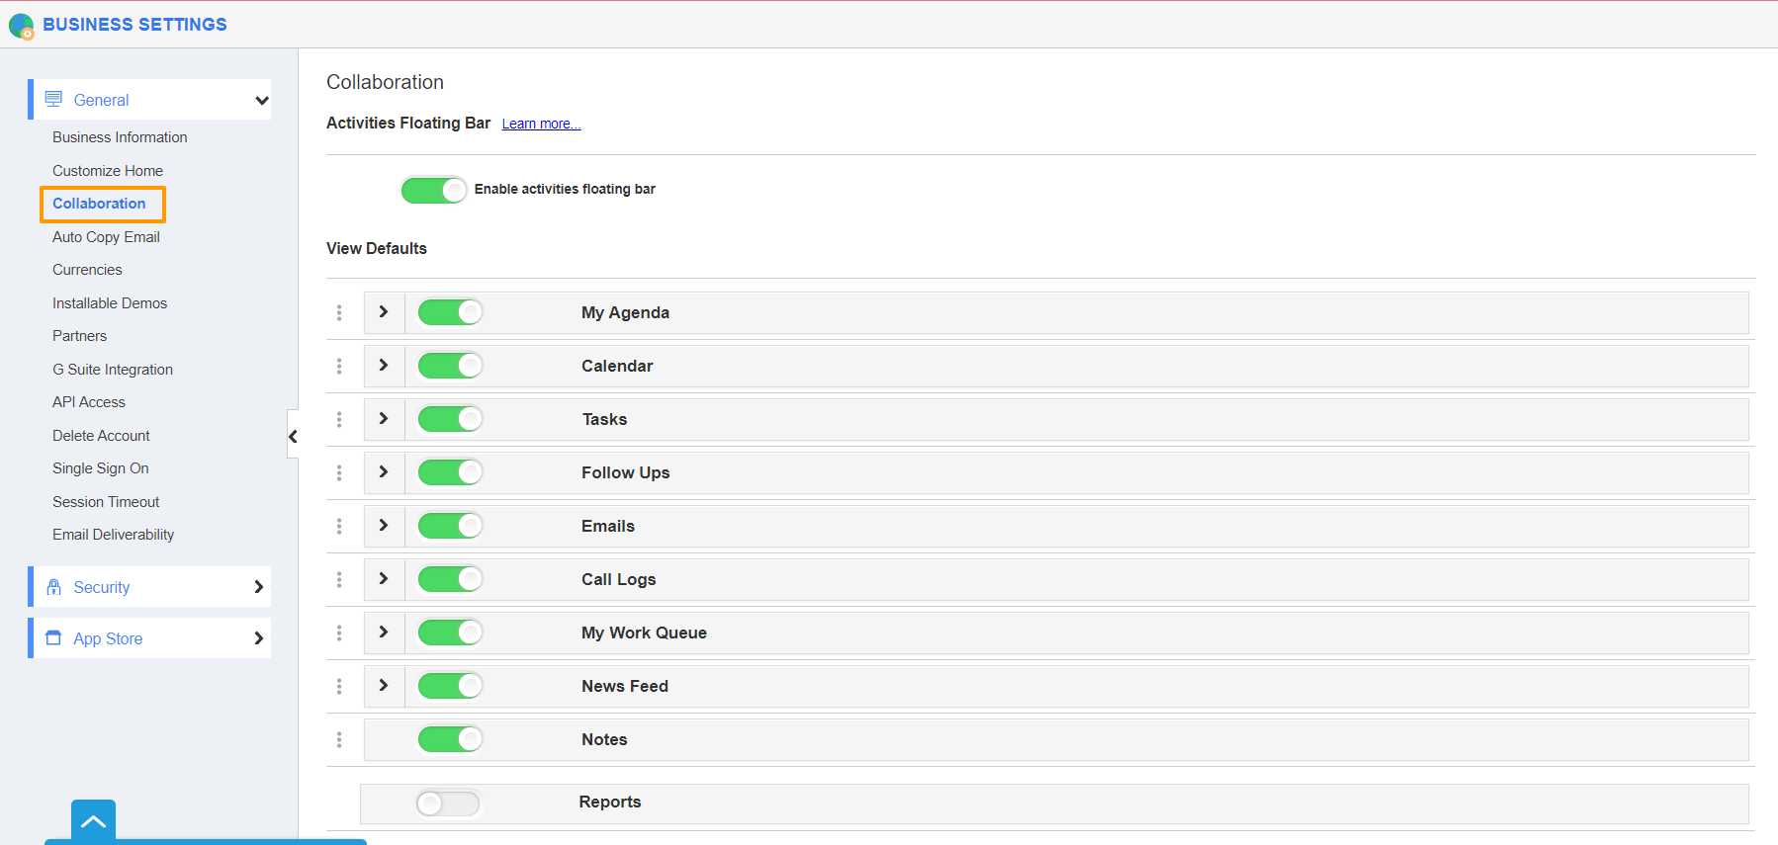Toggle off the Calendar view switch

450,366
